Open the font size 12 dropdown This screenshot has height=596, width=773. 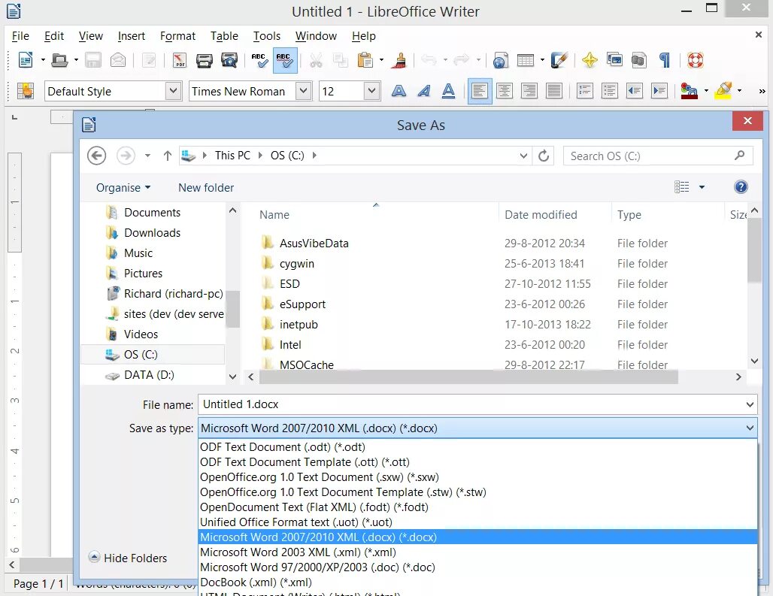coord(371,91)
